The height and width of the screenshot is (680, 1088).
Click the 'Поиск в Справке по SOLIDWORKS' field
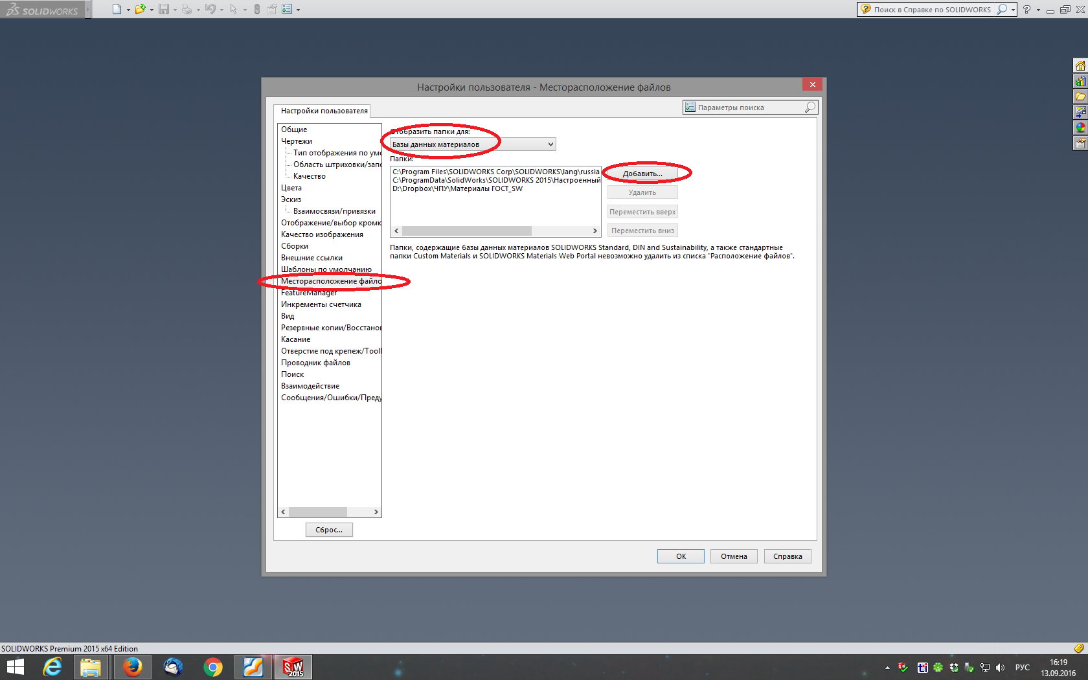pos(933,9)
